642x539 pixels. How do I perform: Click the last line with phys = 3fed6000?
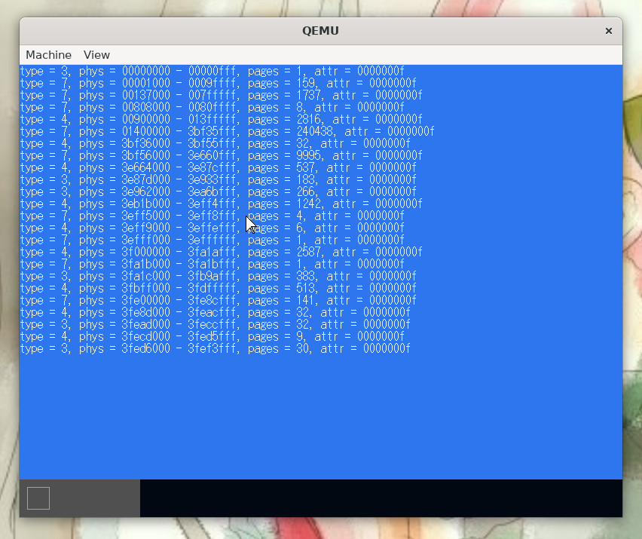214,349
